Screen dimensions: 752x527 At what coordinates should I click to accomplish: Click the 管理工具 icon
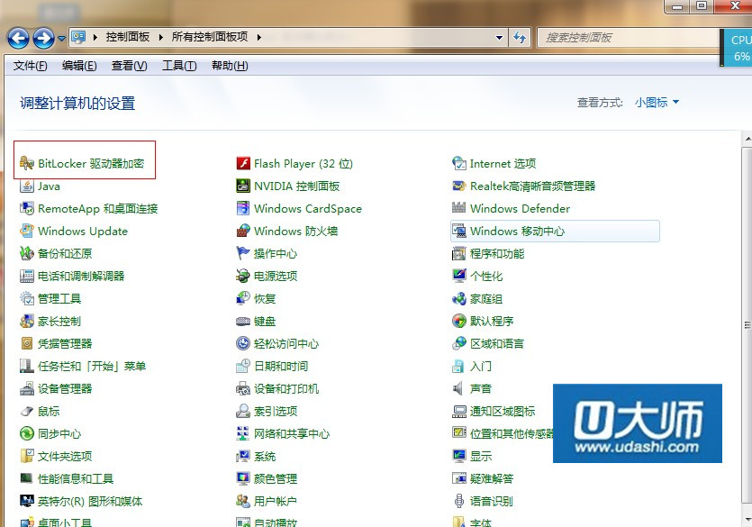[x=26, y=299]
